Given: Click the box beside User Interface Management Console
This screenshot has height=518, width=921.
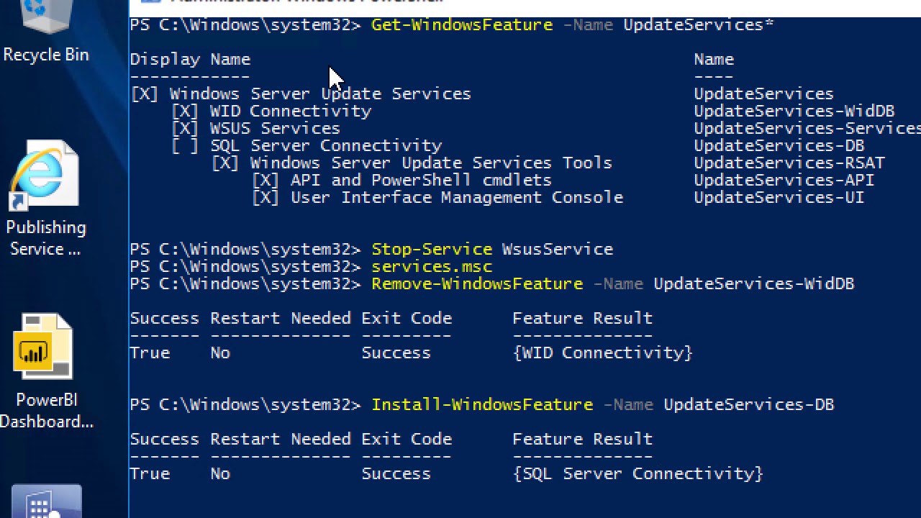Looking at the screenshot, I should point(266,198).
